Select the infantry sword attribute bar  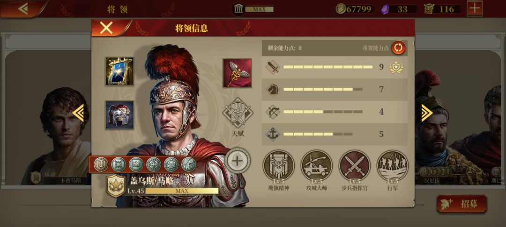click(335, 67)
